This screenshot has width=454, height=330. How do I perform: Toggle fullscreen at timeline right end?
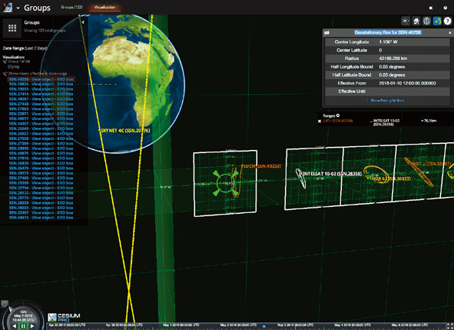click(450, 326)
